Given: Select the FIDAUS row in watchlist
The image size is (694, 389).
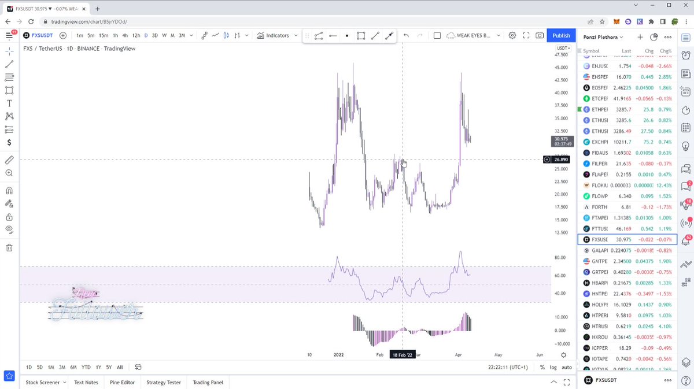Looking at the screenshot, I should [x=626, y=153].
